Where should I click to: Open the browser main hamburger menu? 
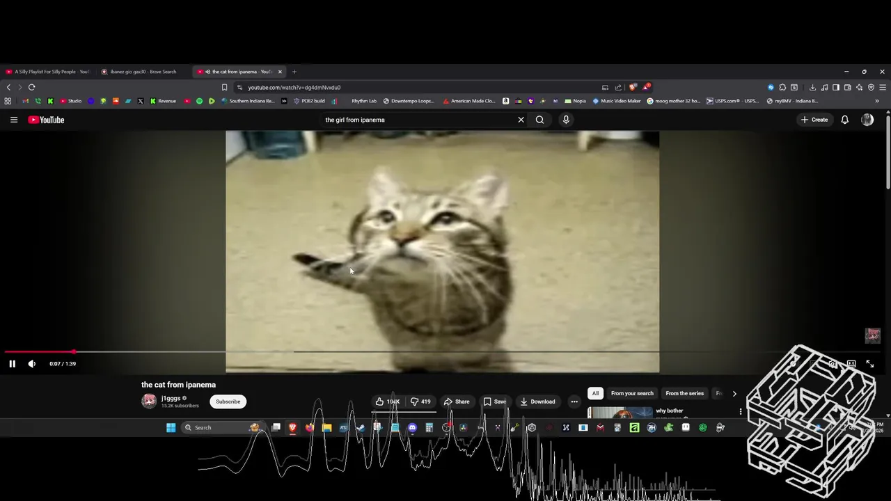(883, 88)
